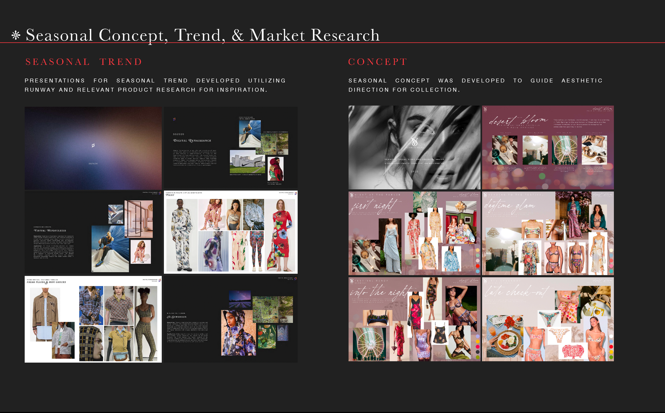Click the SS2026 label on the title slide
665x413 pixels.
pos(93,163)
